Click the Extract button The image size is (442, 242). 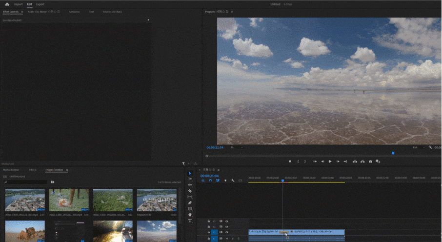tap(362, 161)
